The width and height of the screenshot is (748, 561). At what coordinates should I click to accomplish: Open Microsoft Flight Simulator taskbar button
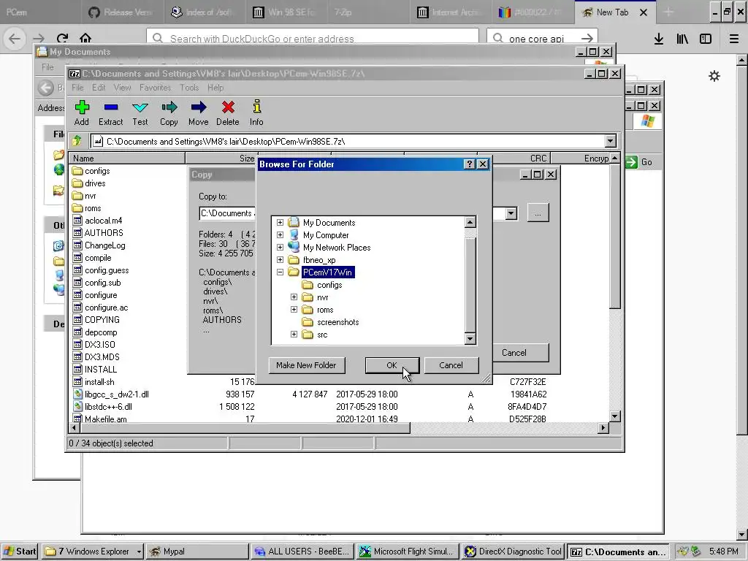[408, 552]
